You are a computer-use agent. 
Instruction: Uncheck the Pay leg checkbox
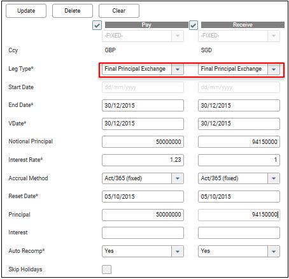click(x=97, y=25)
